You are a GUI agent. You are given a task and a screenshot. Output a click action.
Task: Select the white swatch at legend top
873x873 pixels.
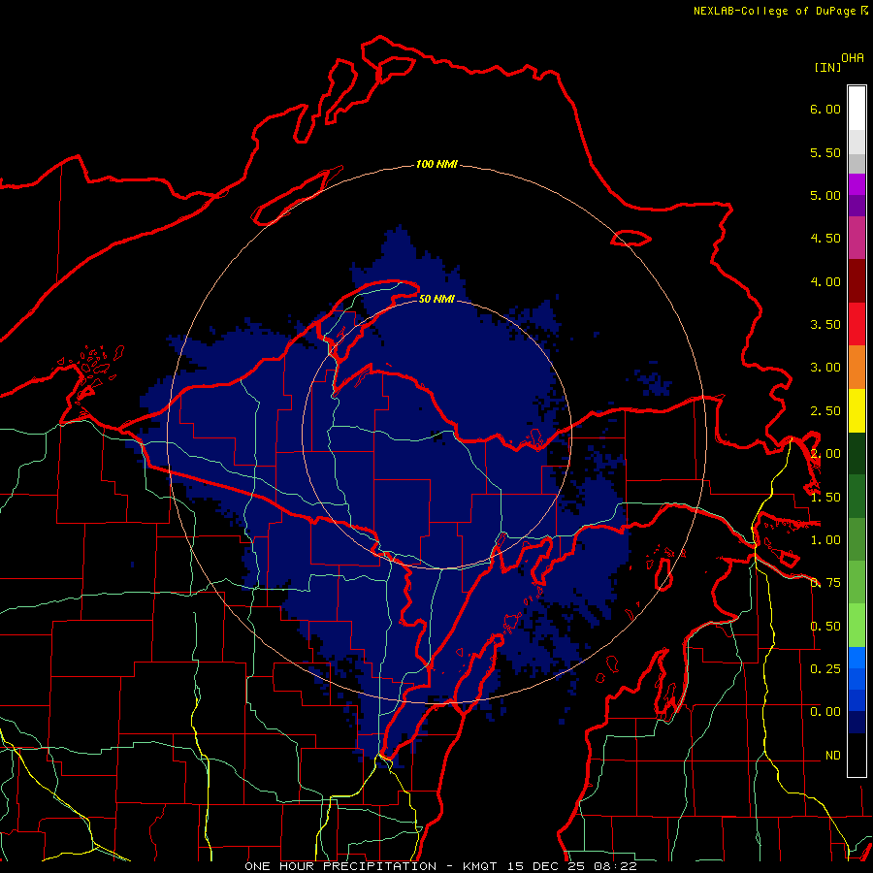coord(857,109)
